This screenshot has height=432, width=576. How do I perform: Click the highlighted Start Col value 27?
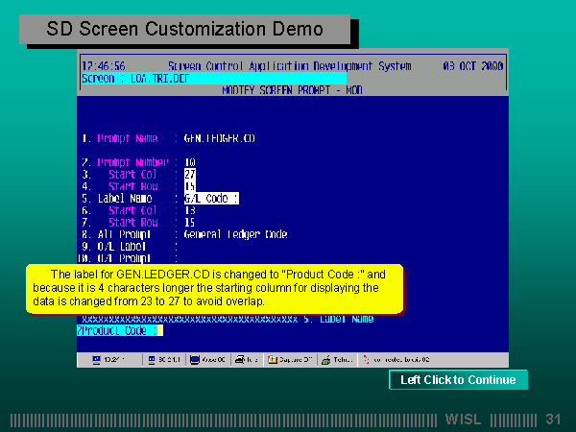189,175
